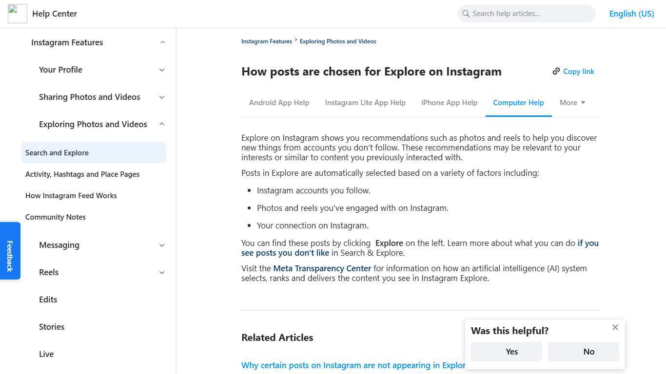Collapse Exploring Photos and Videos
The image size is (666, 374).
(161, 124)
